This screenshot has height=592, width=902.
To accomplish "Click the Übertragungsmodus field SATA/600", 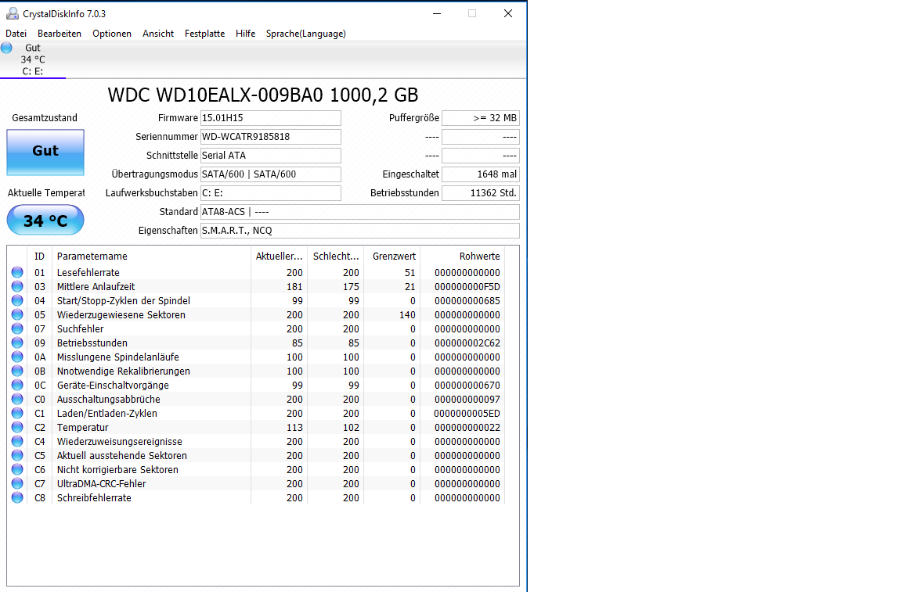I will click(270, 174).
